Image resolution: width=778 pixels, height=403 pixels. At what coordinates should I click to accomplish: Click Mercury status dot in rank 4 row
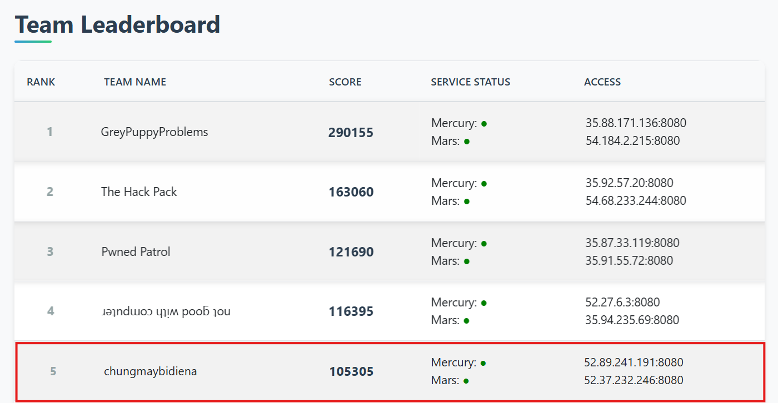(484, 303)
